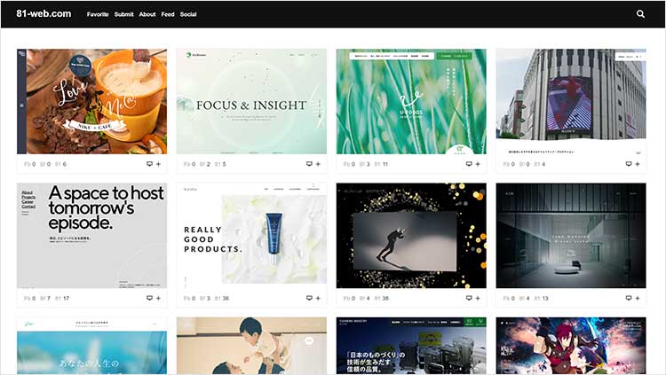Click 'B! 7' count under 'A space to host' card

[45, 299]
